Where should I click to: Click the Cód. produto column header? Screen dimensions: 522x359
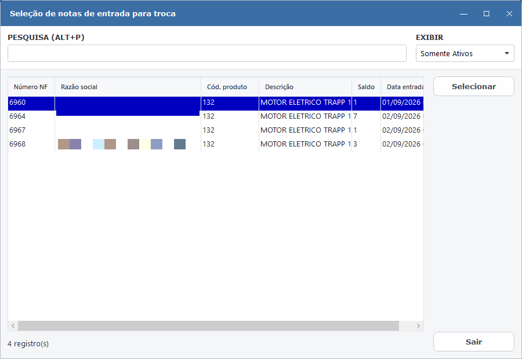(230, 87)
